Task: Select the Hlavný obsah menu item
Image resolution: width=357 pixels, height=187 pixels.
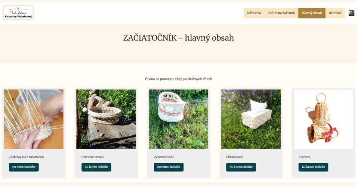Action: [312, 13]
